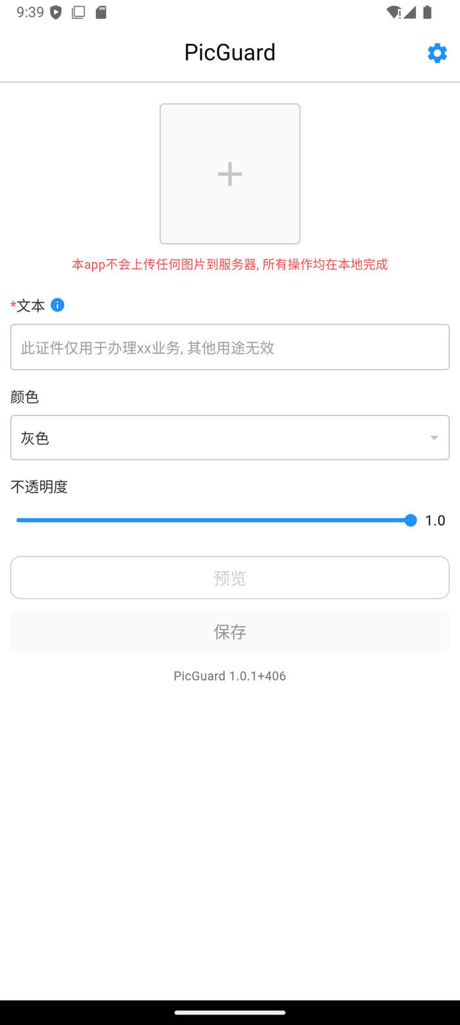Click the dropdown arrow next to 灰色
Screen dimensions: 460x1025
click(434, 437)
